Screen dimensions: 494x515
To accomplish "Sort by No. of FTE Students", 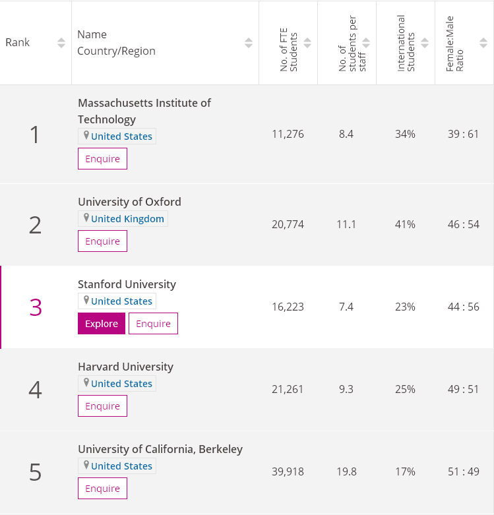I will [x=307, y=43].
